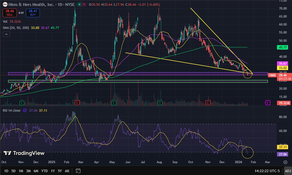Select the RSI 14 close indicator legend
The image size is (292, 175).
(12, 110)
